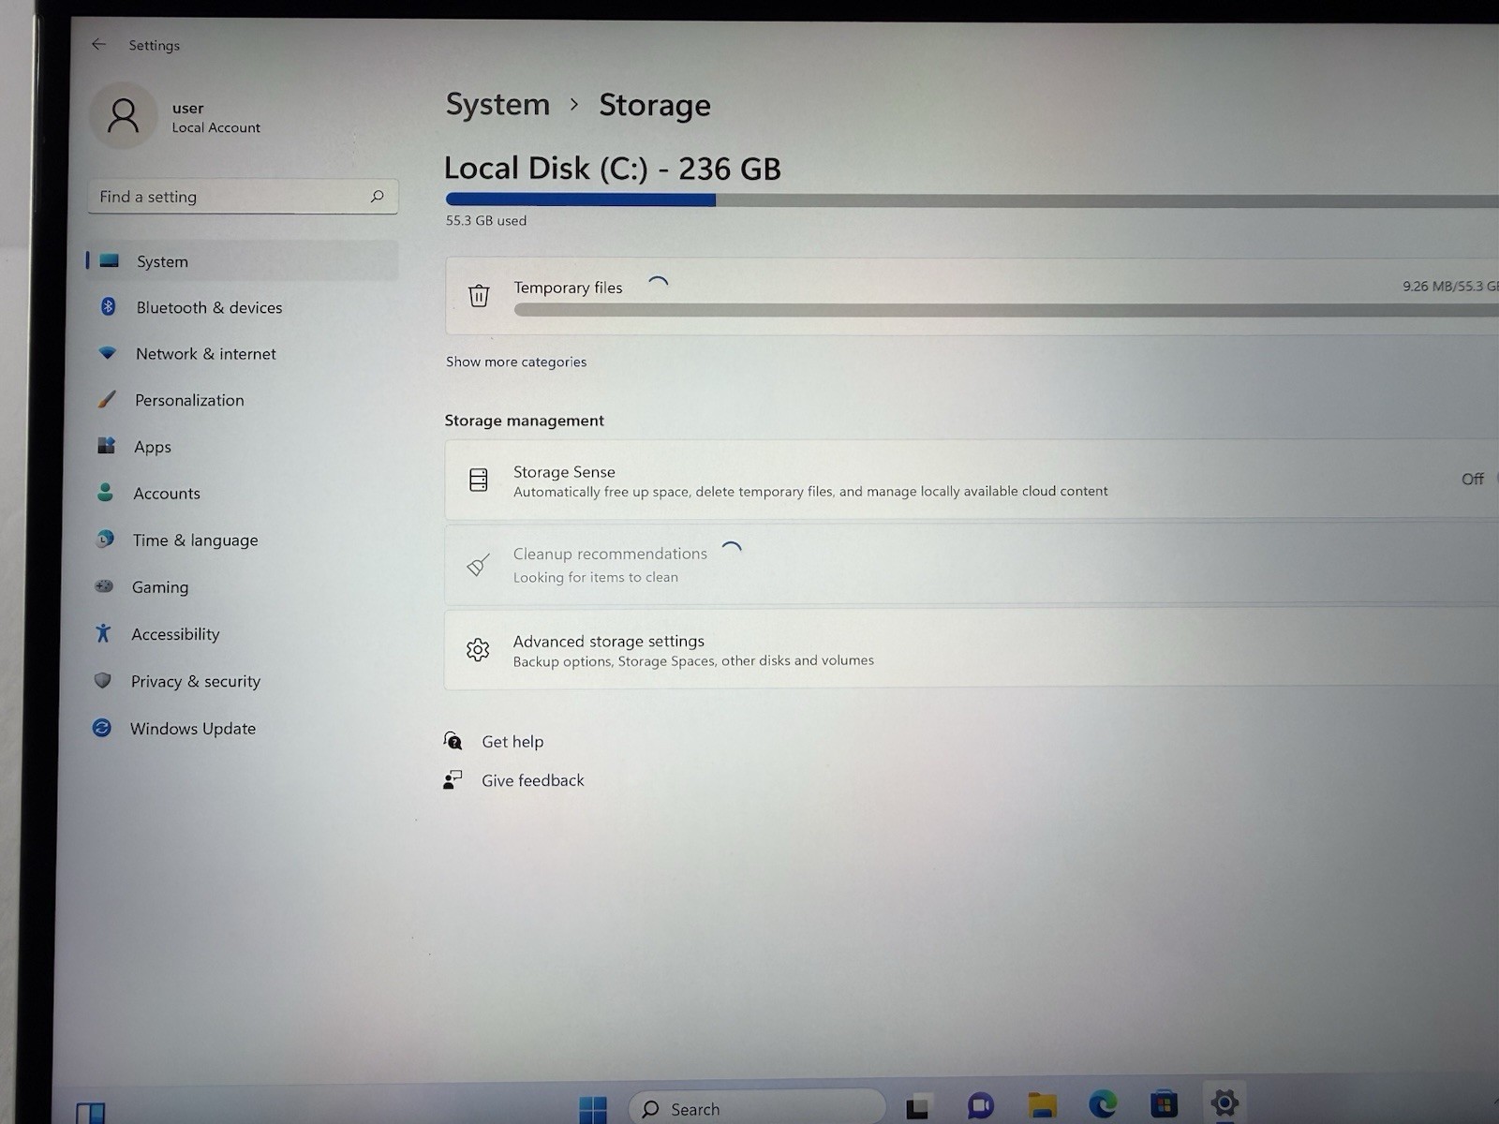Click the Cleanup recommendations broom icon

click(x=478, y=565)
